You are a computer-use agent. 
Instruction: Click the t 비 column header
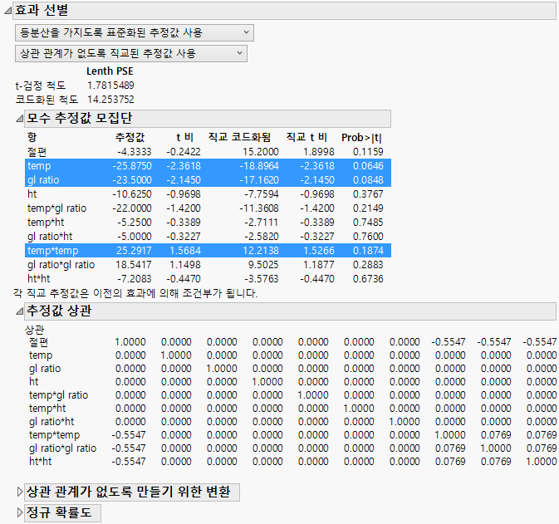click(184, 137)
